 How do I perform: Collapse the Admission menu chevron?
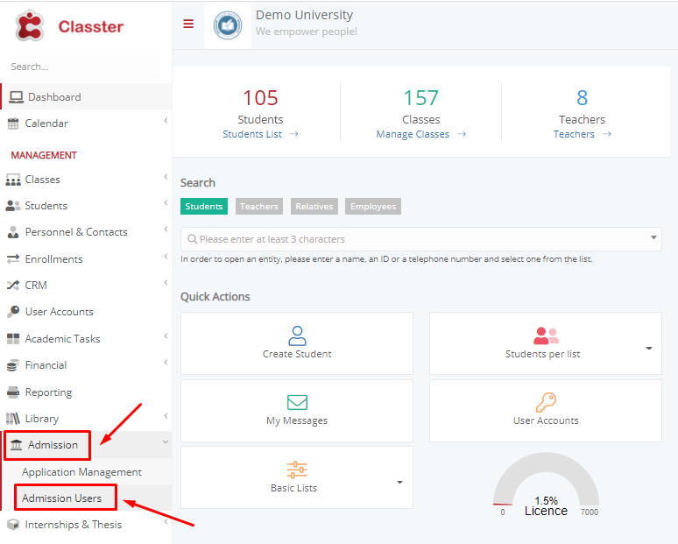[x=166, y=442]
